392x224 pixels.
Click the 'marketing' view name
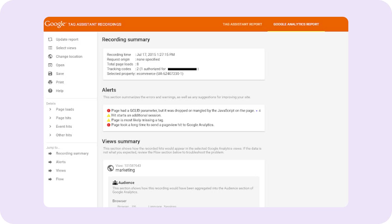pos(125,170)
